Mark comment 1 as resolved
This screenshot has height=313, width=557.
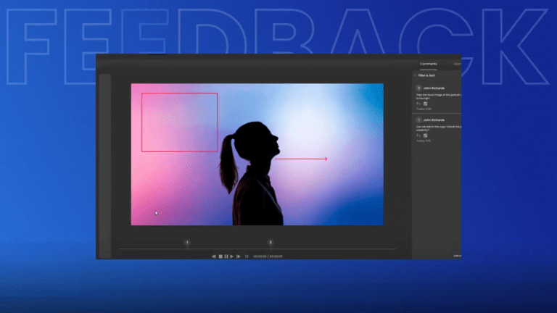pyautogui.click(x=426, y=135)
